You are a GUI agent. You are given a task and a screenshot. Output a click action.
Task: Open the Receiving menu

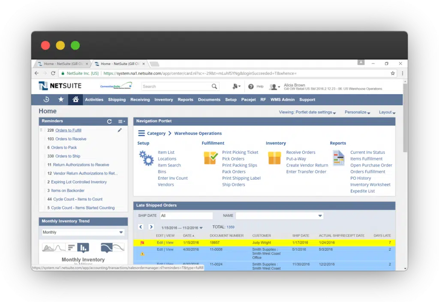point(140,100)
